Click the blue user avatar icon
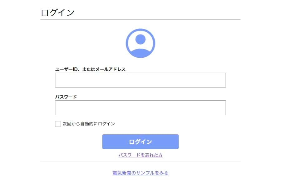Image resolution: width=281 pixels, height=187 pixels. tap(140, 43)
